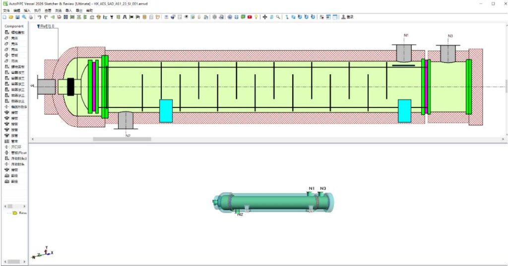The height and width of the screenshot is (266, 508).
Task: Click the Save diskette icon
Action: [x=17, y=17]
